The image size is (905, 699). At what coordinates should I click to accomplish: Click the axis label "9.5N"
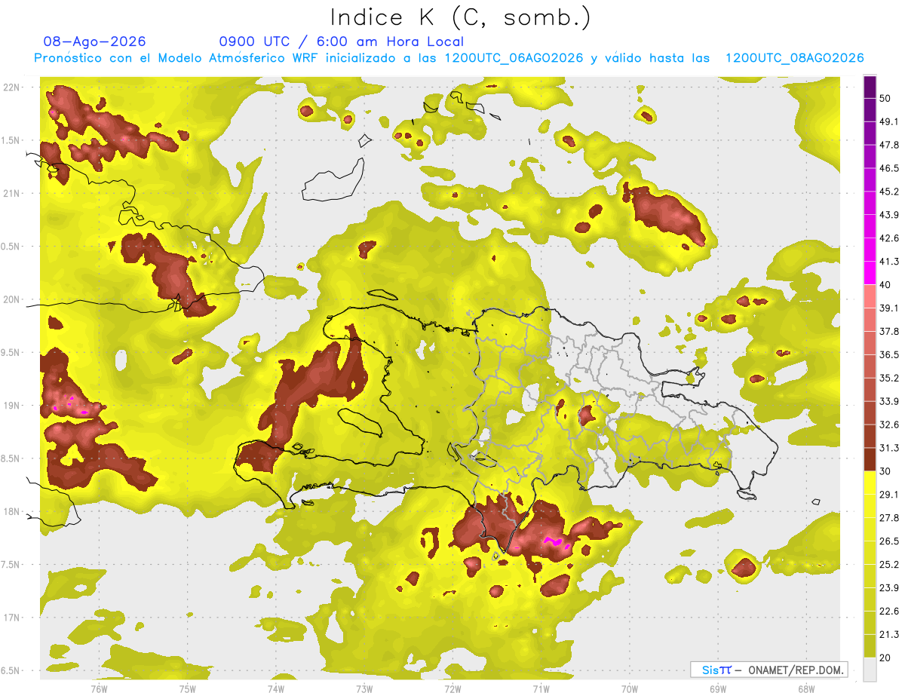pos(11,352)
